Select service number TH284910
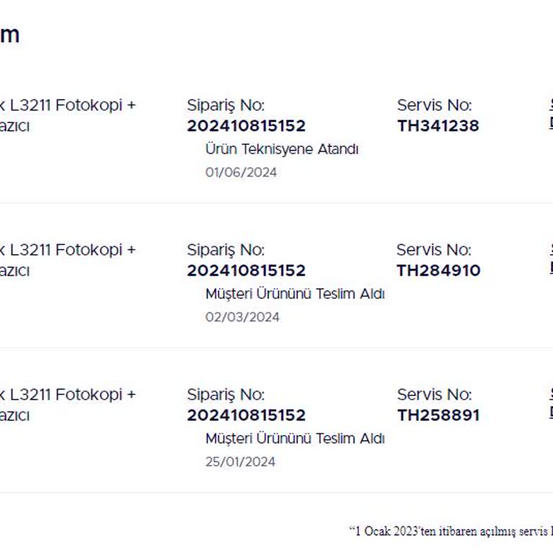The height and width of the screenshot is (553, 553). (x=438, y=271)
